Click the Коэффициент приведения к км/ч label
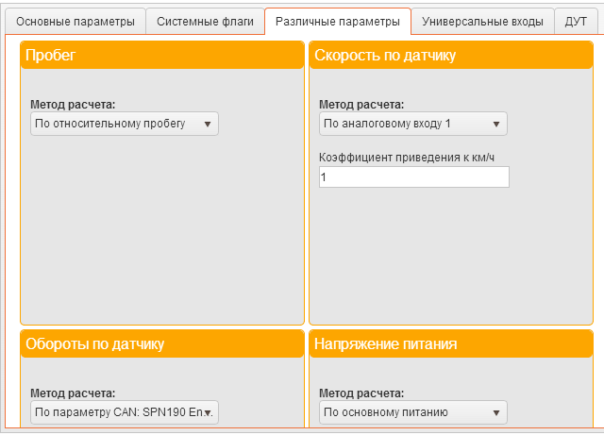Viewport: 604px width, 435px height. click(407, 158)
